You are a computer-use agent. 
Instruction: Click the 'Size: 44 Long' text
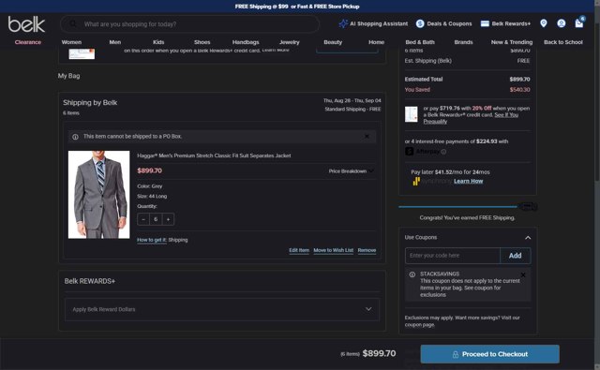coord(152,196)
